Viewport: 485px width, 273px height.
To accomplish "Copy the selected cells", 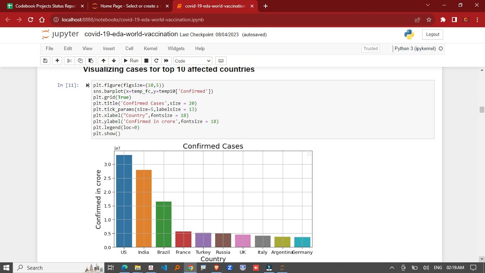I will pos(80,61).
